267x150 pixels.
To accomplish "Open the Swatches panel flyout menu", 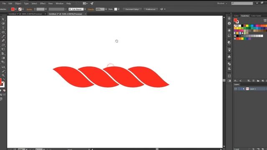I will (265, 20).
